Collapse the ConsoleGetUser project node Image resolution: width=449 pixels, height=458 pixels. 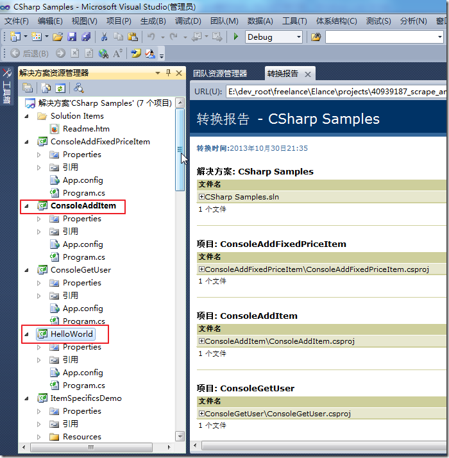[x=26, y=270]
